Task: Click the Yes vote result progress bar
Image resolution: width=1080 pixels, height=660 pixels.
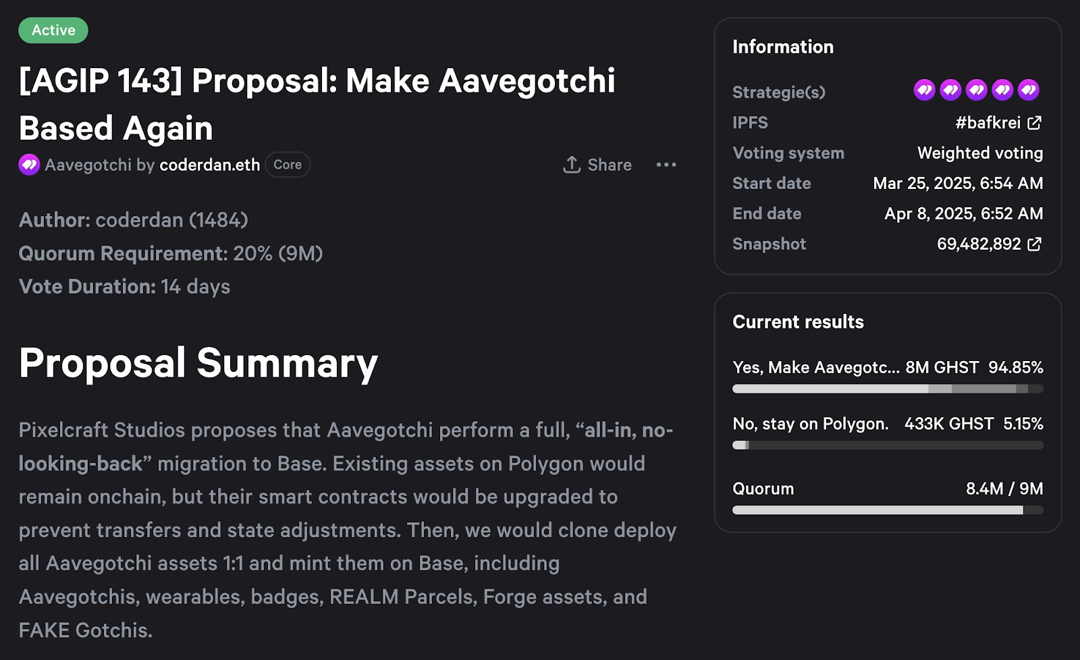Action: pos(887,389)
